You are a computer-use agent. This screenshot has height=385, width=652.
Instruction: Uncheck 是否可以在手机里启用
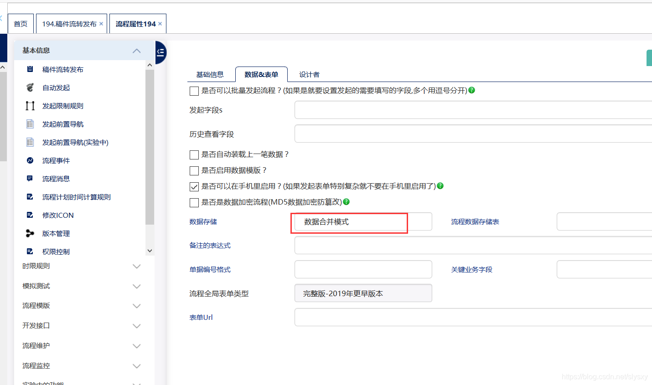tap(194, 186)
